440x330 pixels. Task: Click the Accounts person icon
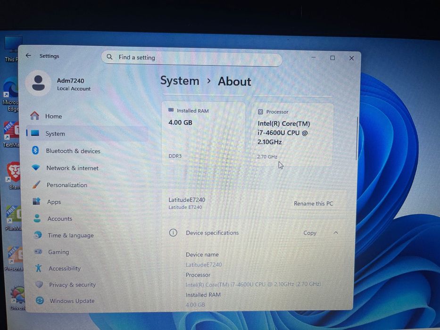coord(37,218)
